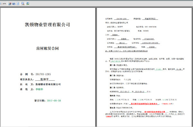Click the red deposit amount text
The image size is (193, 127).
tap(154, 112)
